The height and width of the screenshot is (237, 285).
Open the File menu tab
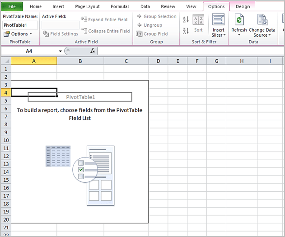point(12,7)
